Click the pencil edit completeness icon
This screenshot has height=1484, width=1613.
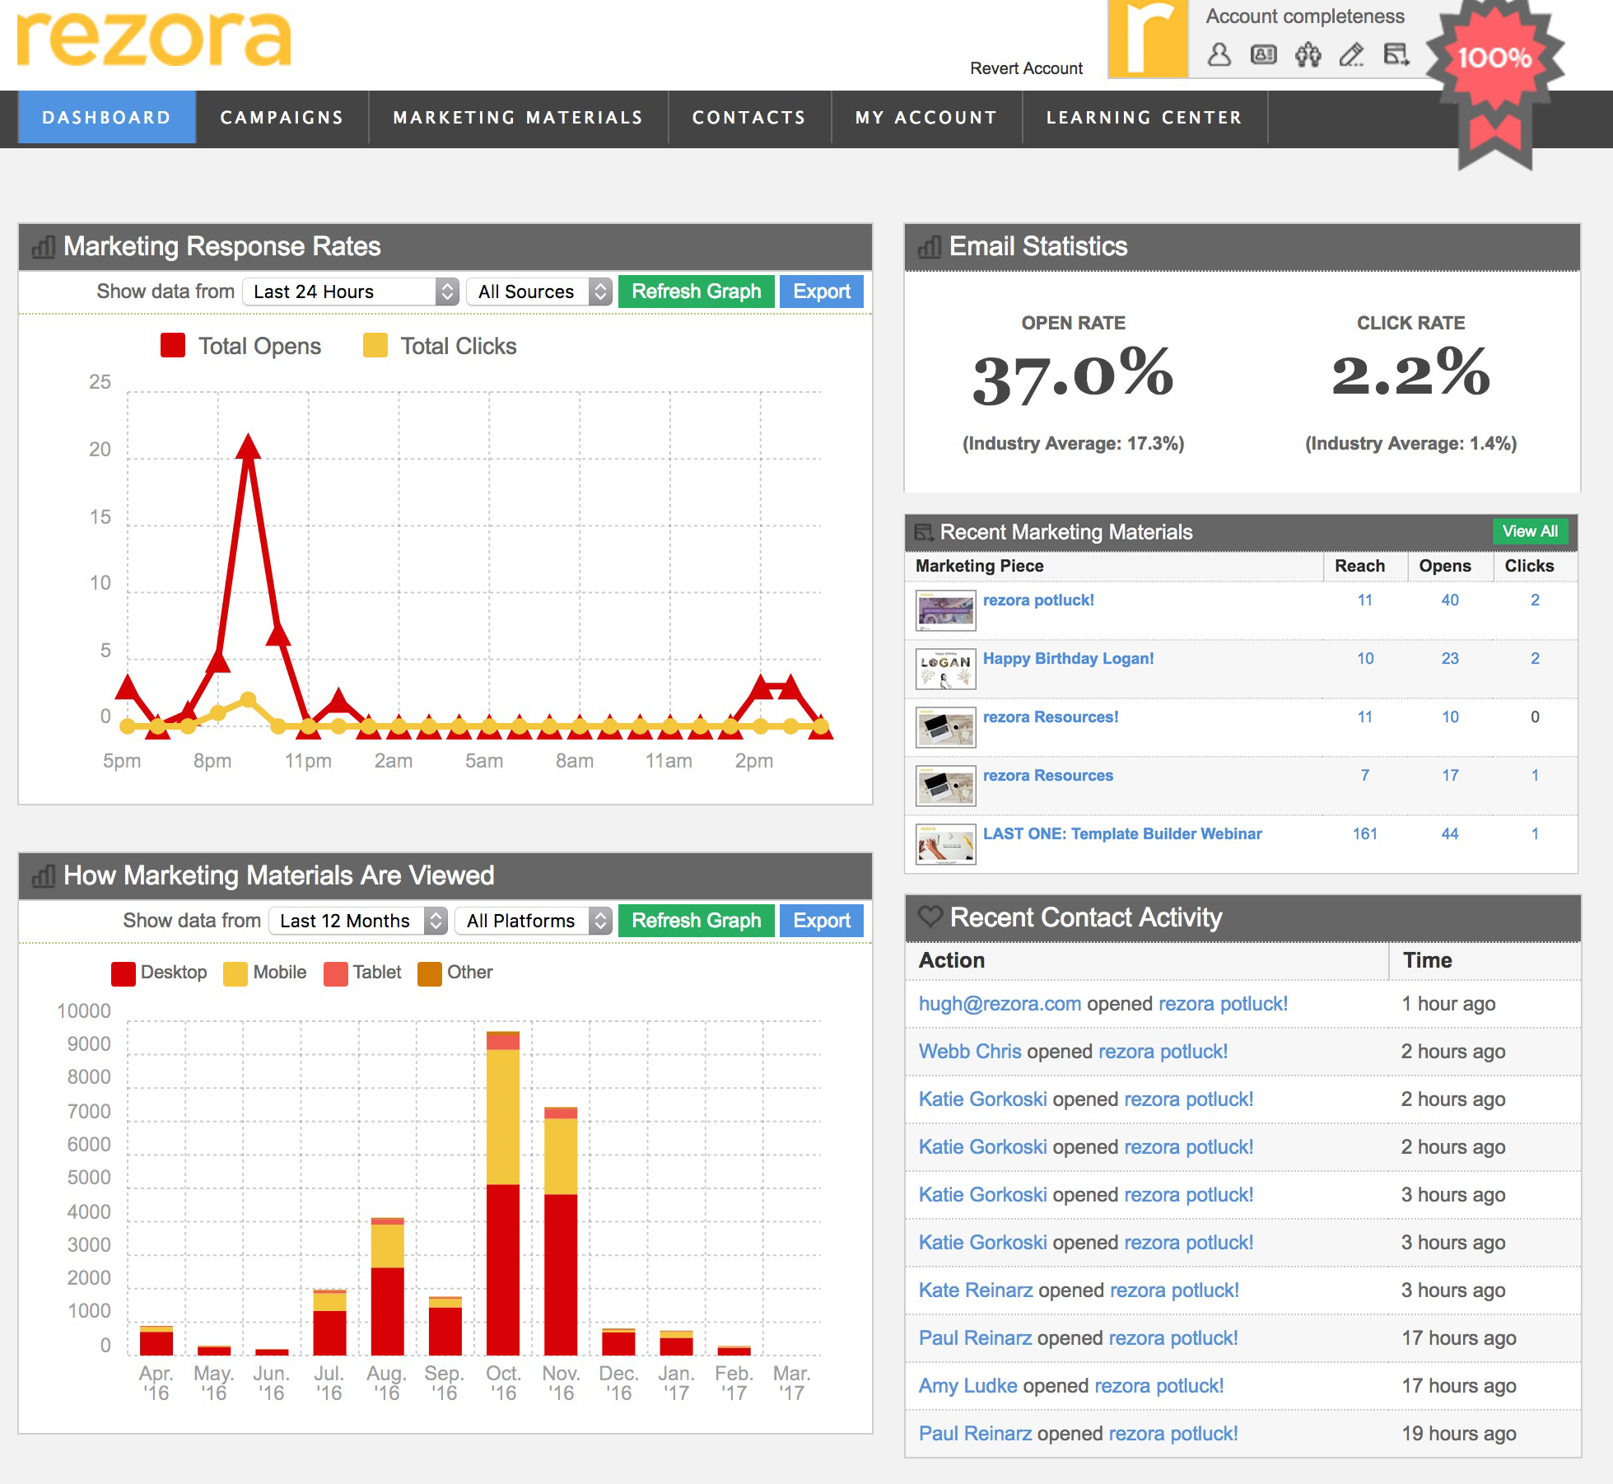[1352, 55]
